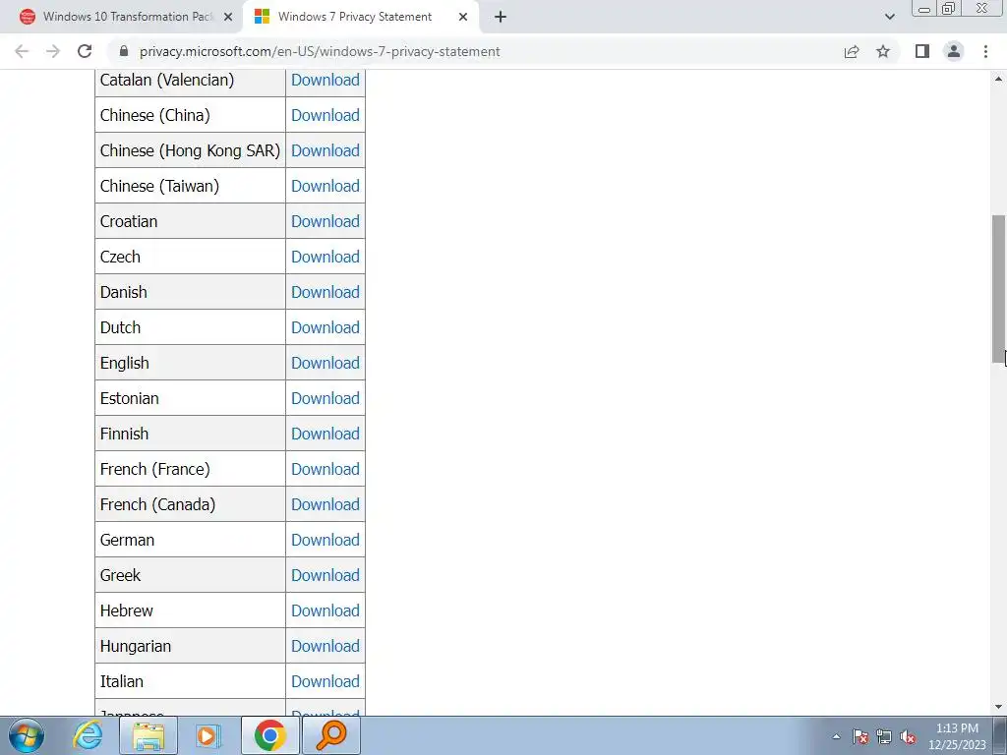Download the English statement
Image resolution: width=1007 pixels, height=755 pixels.
click(325, 363)
